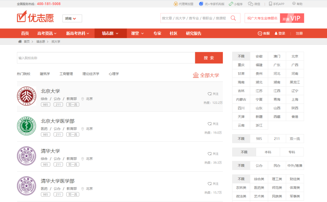The width and height of the screenshot is (327, 202).
Task: Filter by region 浙江
Action: (x=259, y=125)
